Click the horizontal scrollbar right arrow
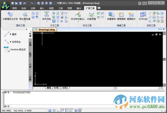Viewport: 167px width, 113px height. (x=161, y=88)
